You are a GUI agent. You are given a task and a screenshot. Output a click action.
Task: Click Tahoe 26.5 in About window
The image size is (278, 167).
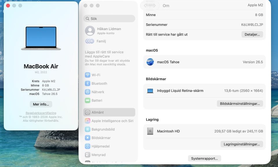[x=50, y=94]
